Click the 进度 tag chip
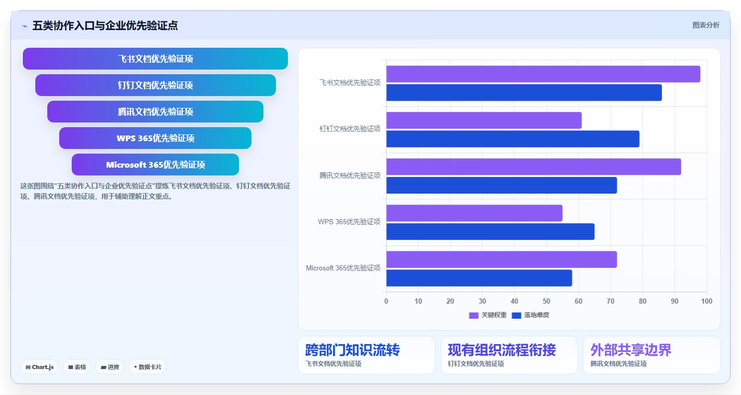 coord(110,367)
